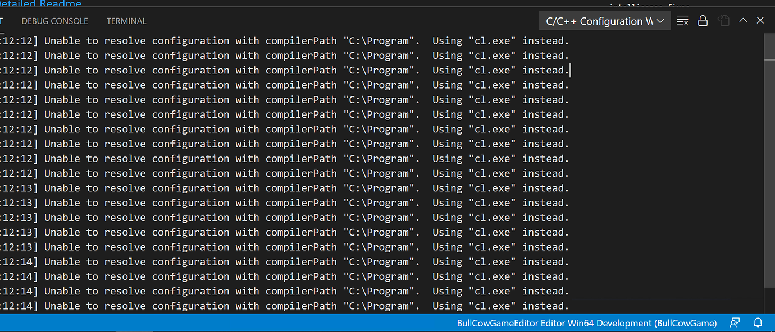This screenshot has width=775, height=332.
Task: Click the padlock icon in the panel toolbar
Action: (703, 20)
